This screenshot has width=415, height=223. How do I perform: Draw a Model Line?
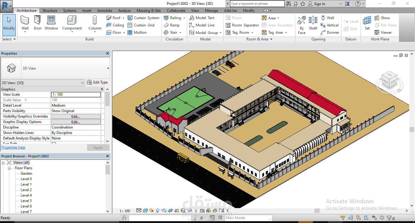tap(202, 25)
